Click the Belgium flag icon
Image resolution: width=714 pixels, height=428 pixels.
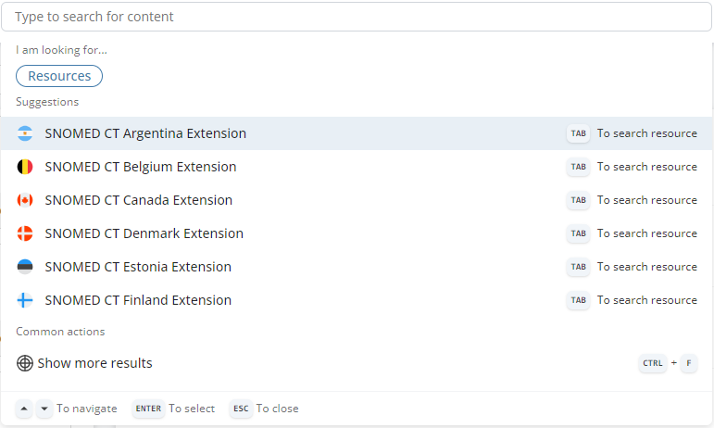point(25,167)
